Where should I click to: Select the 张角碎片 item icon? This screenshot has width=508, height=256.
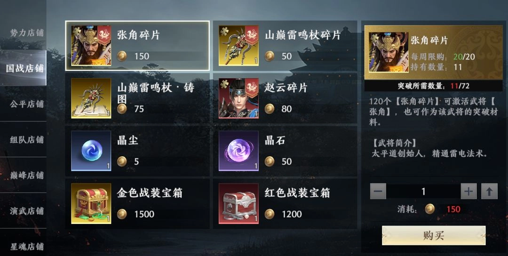[91, 46]
